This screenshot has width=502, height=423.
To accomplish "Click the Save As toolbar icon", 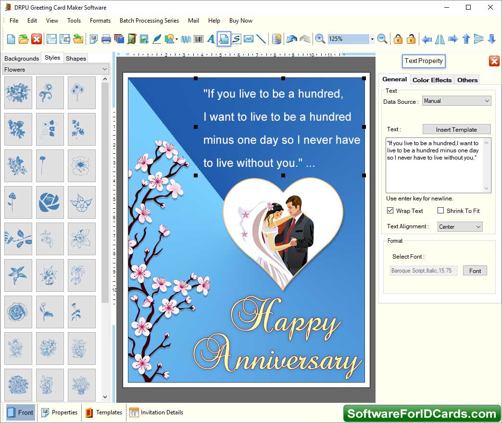I will point(65,39).
